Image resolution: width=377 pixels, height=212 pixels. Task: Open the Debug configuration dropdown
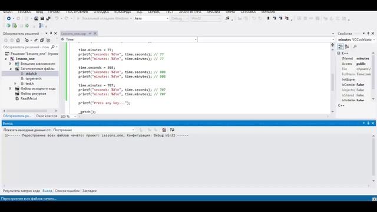click(180, 18)
